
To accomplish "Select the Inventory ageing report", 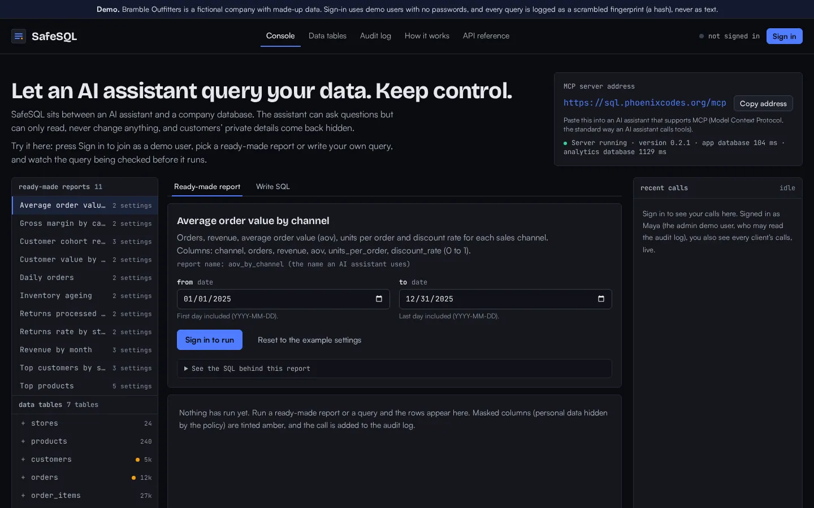I will click(85, 296).
